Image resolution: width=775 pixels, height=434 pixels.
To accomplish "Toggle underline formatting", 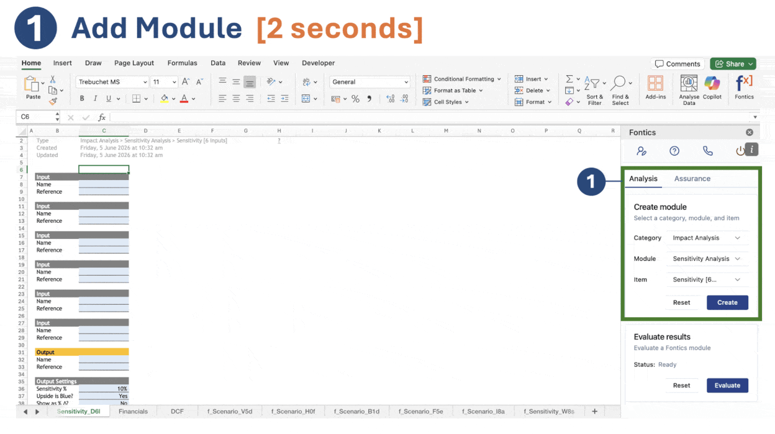I will pyautogui.click(x=109, y=99).
